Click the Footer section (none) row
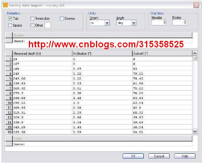Screen dimensions: 202x163 [102, 144]
